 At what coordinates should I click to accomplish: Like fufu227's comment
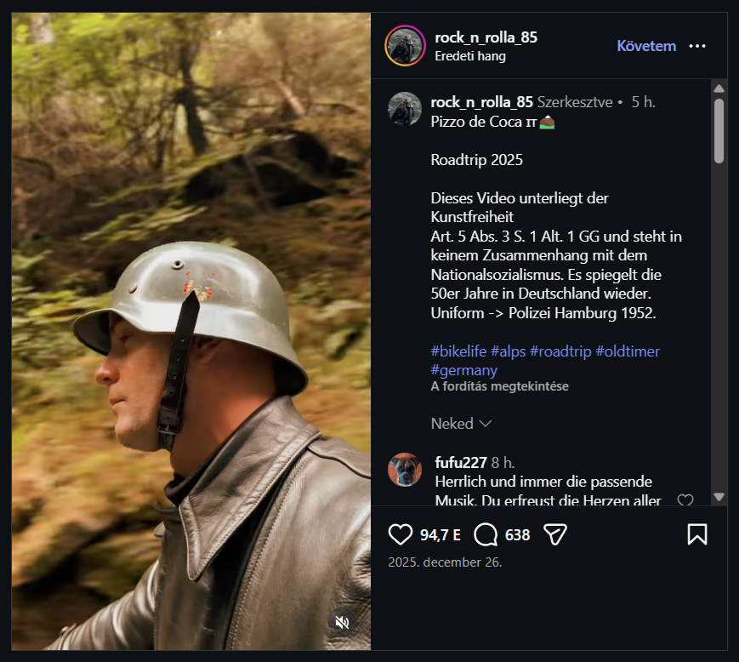pos(685,501)
